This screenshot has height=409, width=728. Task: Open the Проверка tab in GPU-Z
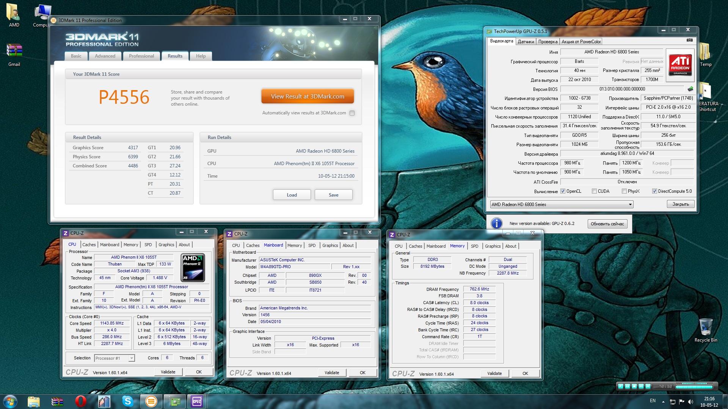pyautogui.click(x=548, y=42)
